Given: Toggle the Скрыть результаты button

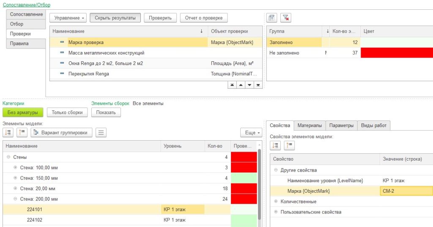Looking at the screenshot, I should tap(115, 18).
